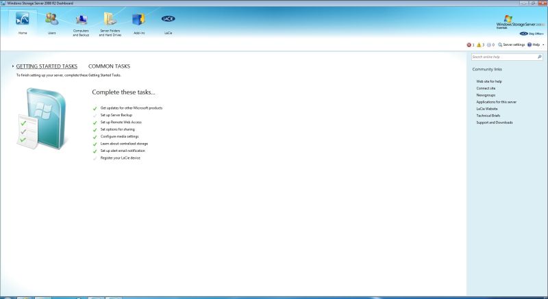Open Server Folders and Hard Drives
548x299 pixels.
[x=110, y=24]
